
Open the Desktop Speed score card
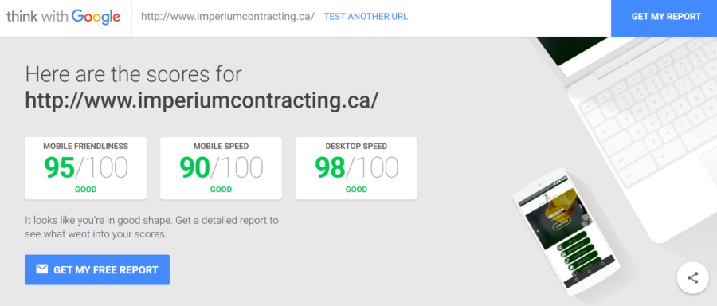coord(356,168)
